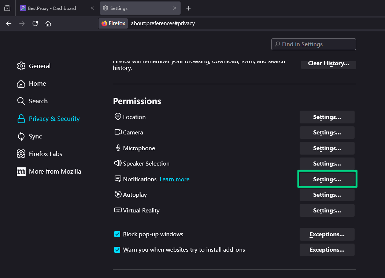This screenshot has width=385, height=278.
Task: Reload the current page
Action: pos(35,23)
